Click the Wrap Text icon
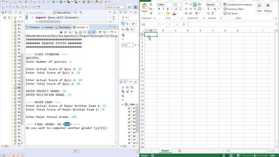 pyautogui.click(x=200, y=4)
